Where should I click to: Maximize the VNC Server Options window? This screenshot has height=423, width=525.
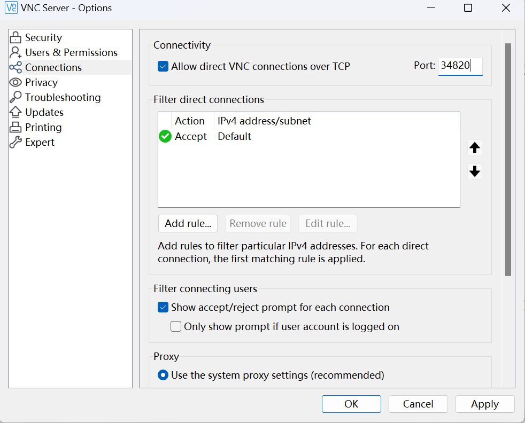point(468,7)
